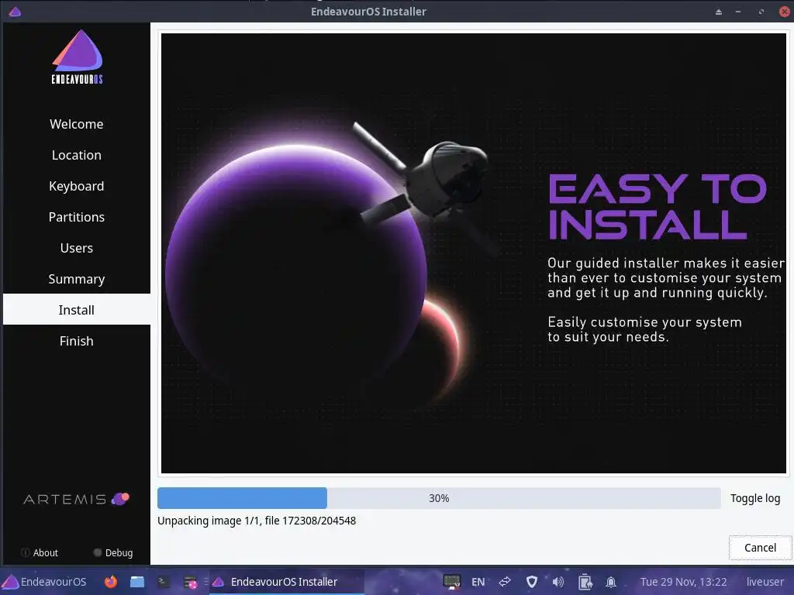Click the About info icon in sidebar
The width and height of the screenshot is (794, 595).
pos(25,552)
